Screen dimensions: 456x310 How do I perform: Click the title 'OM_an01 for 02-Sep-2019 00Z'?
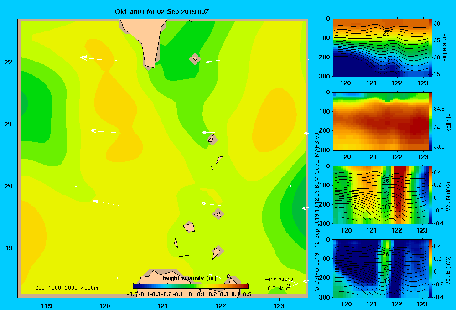click(x=162, y=12)
